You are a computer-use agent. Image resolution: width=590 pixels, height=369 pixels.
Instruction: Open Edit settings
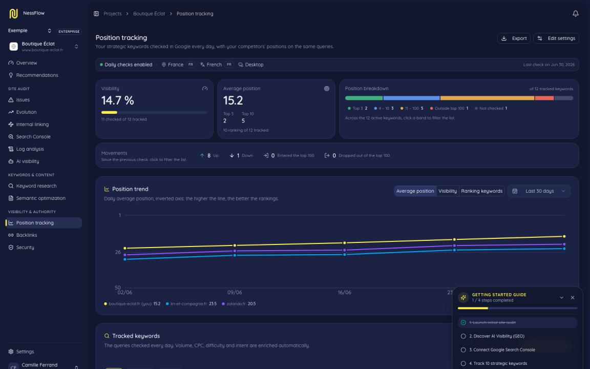(556, 38)
